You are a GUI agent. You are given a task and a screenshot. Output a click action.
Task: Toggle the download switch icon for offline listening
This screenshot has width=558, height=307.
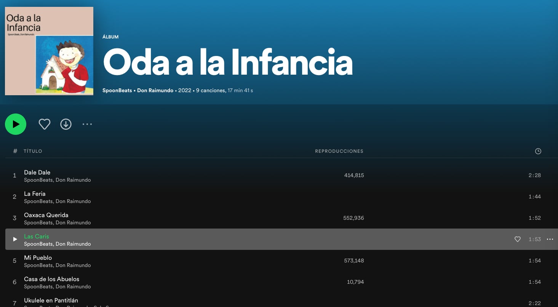coord(66,124)
